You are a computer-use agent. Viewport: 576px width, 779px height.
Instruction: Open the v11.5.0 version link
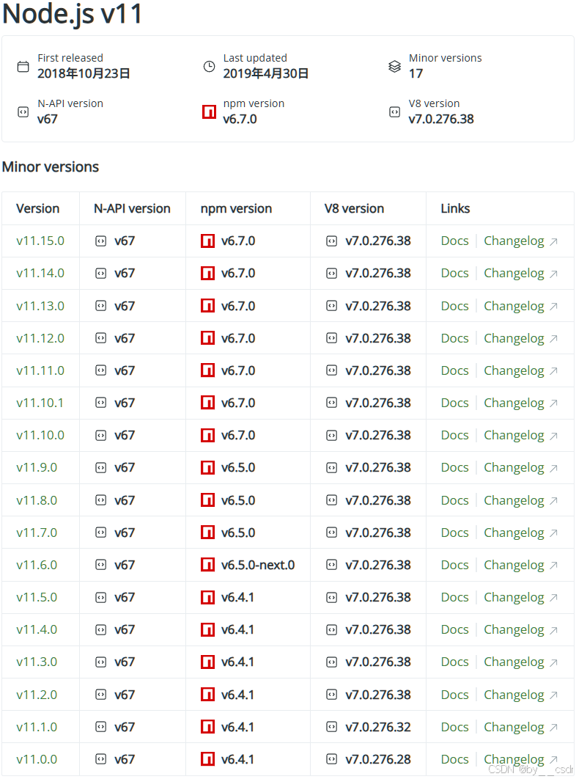[37, 597]
